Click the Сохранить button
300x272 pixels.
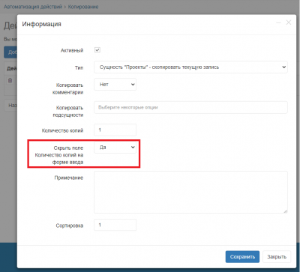point(242,257)
